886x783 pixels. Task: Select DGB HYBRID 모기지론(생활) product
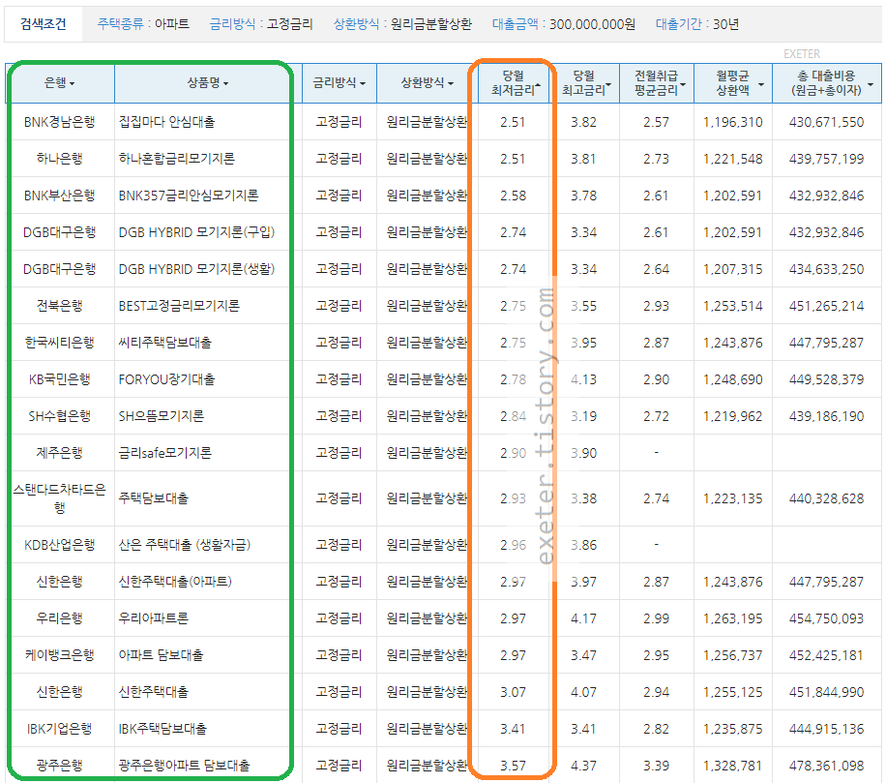tap(196, 269)
